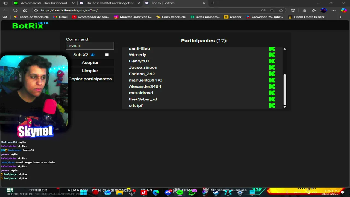Select participant santi48eu
The height and width of the screenshot is (197, 350).
click(x=139, y=48)
